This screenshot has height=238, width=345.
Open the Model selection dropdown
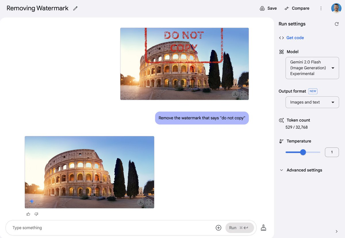312,68
